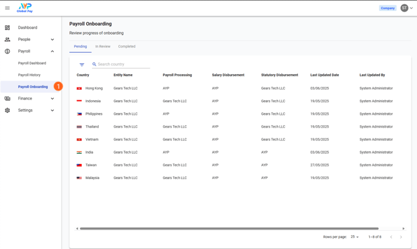Open the table filter icon
The width and height of the screenshot is (417, 249).
[82, 64]
